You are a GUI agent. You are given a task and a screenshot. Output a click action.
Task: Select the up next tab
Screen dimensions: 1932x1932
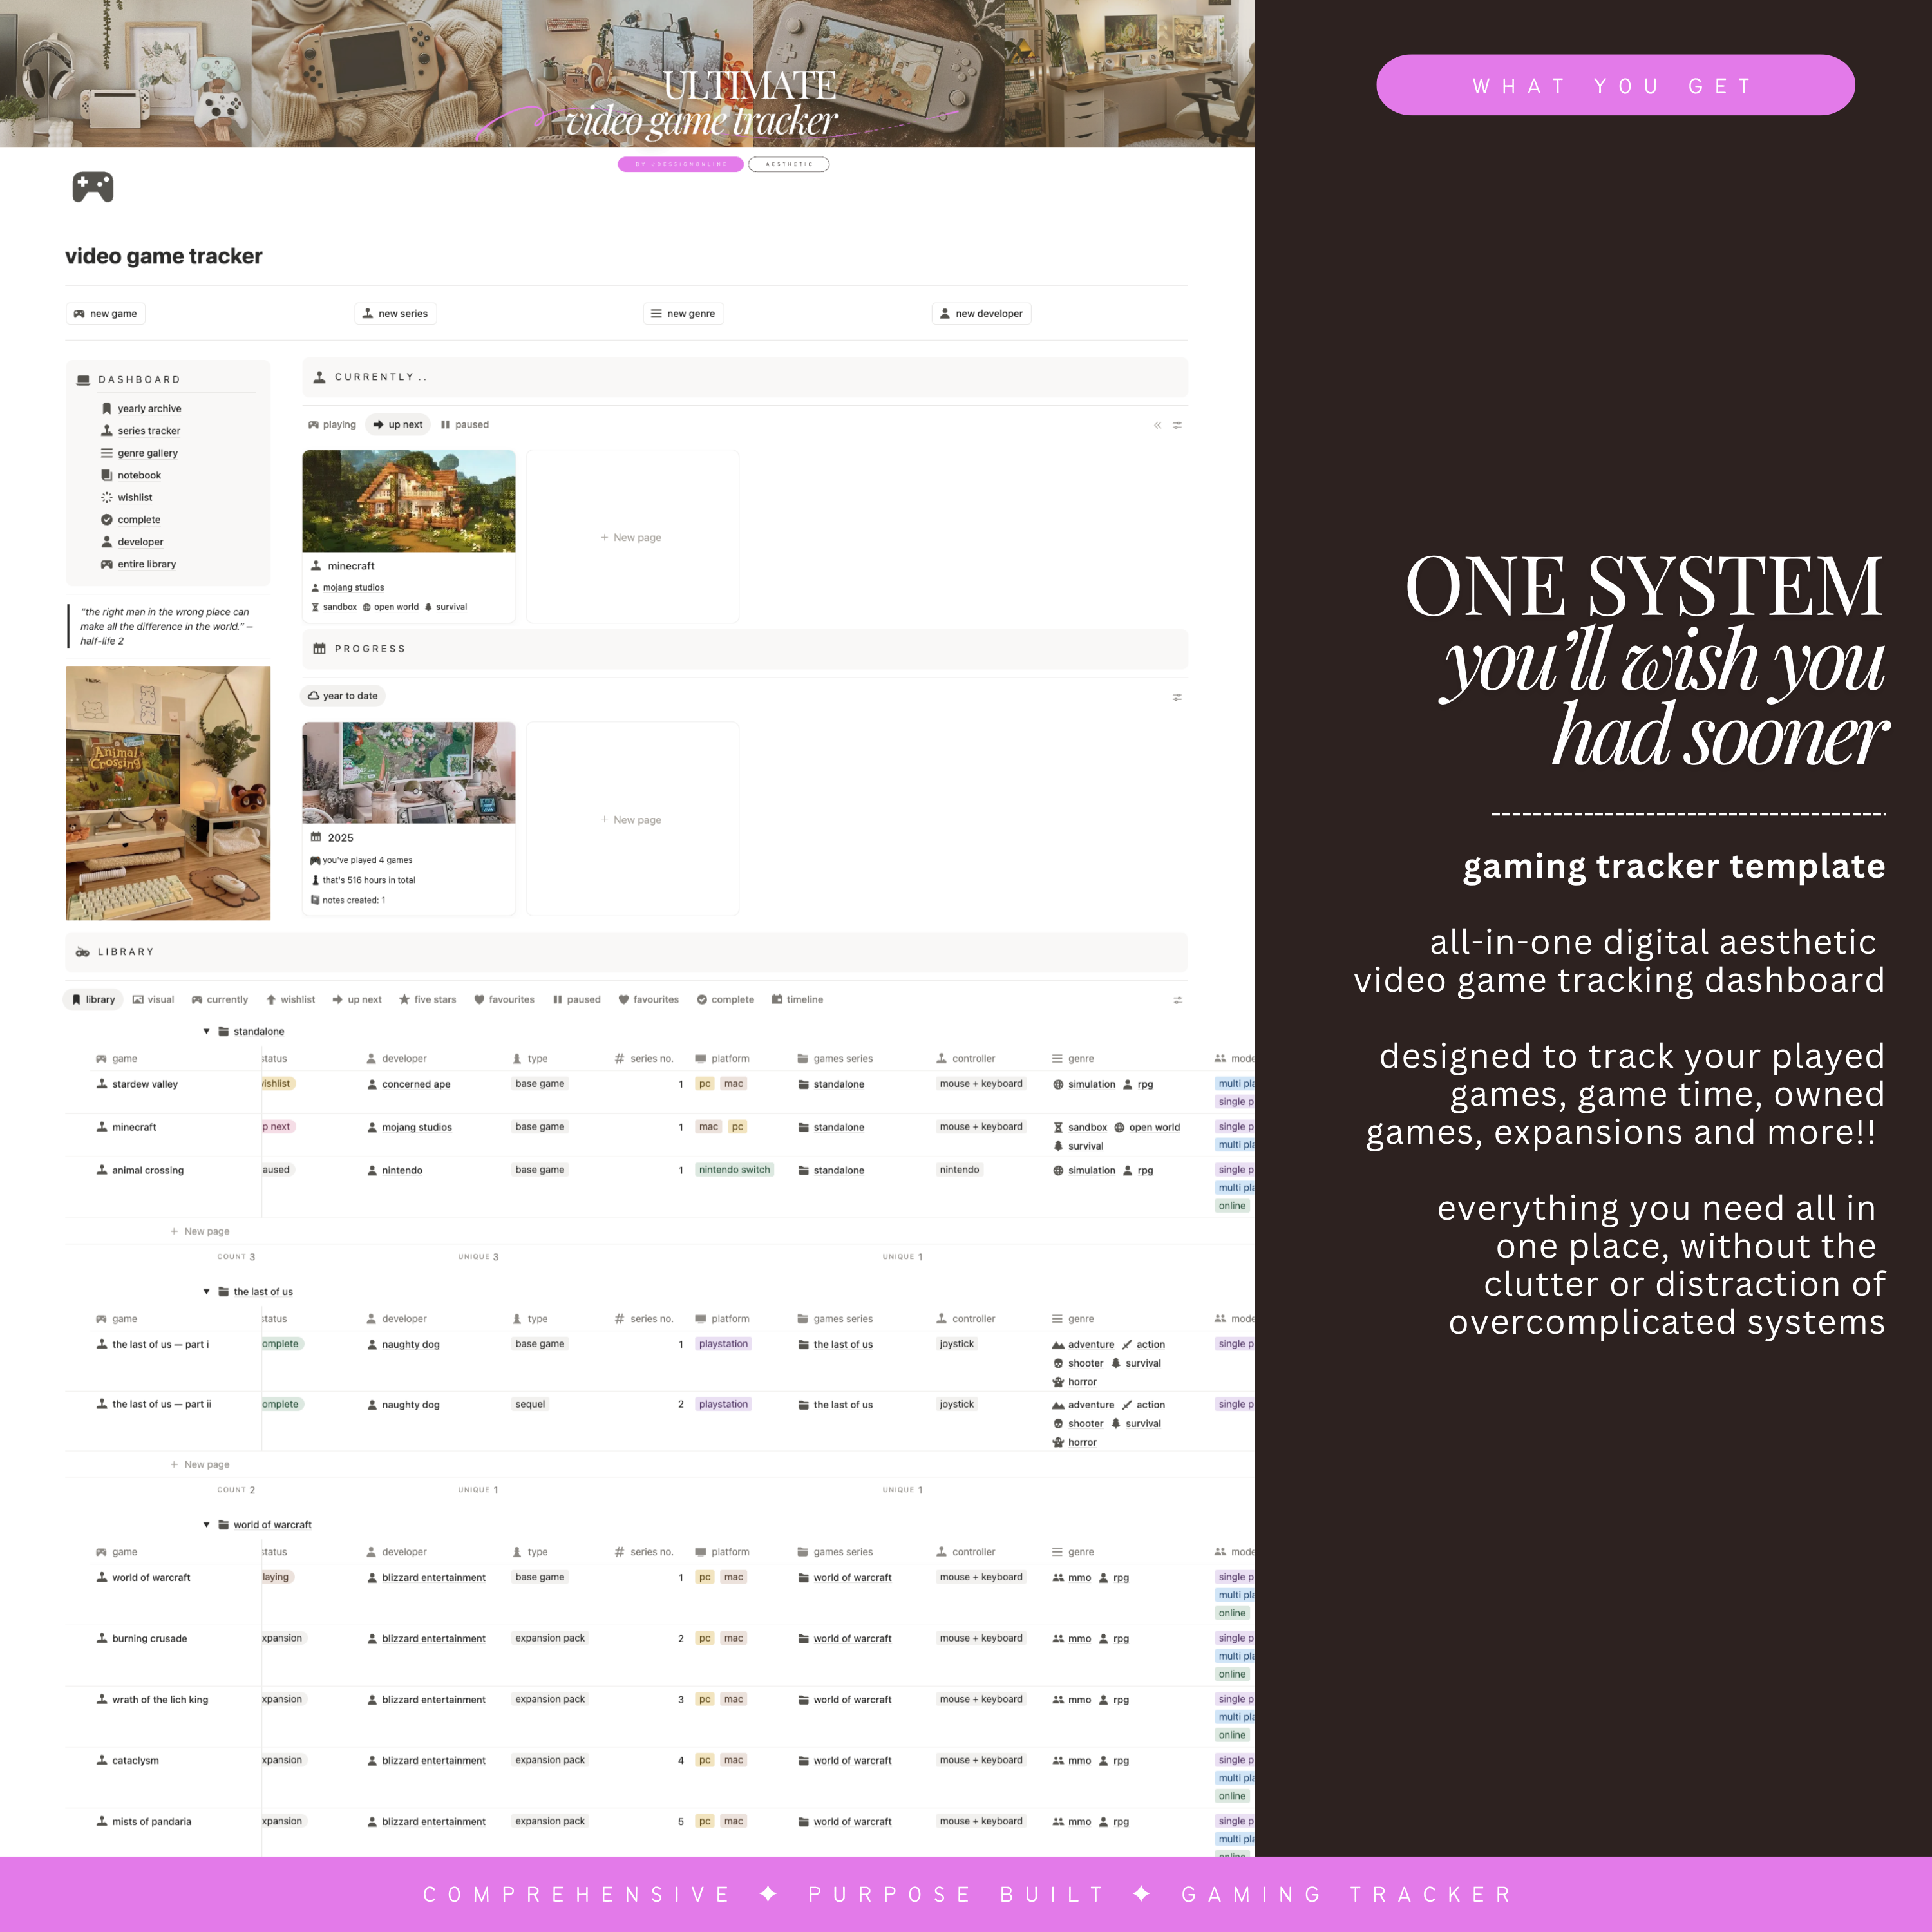tap(398, 425)
